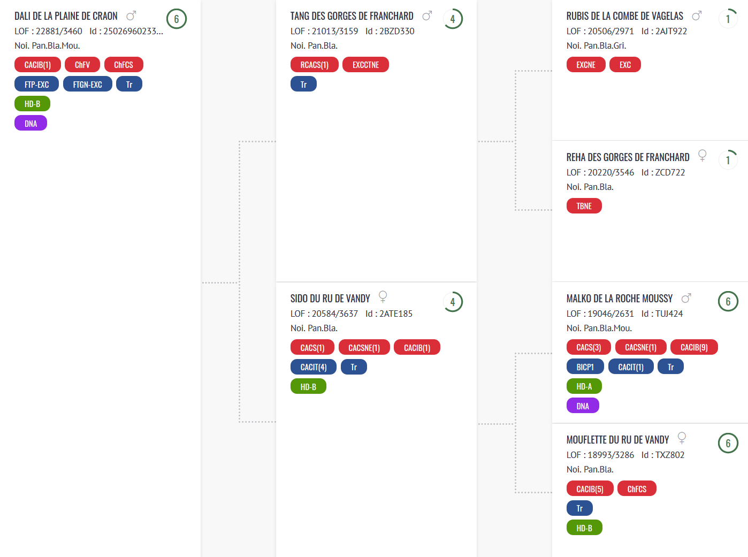The width and height of the screenshot is (748, 557).
Task: Click the BICP1 blue badge
Action: (585, 367)
